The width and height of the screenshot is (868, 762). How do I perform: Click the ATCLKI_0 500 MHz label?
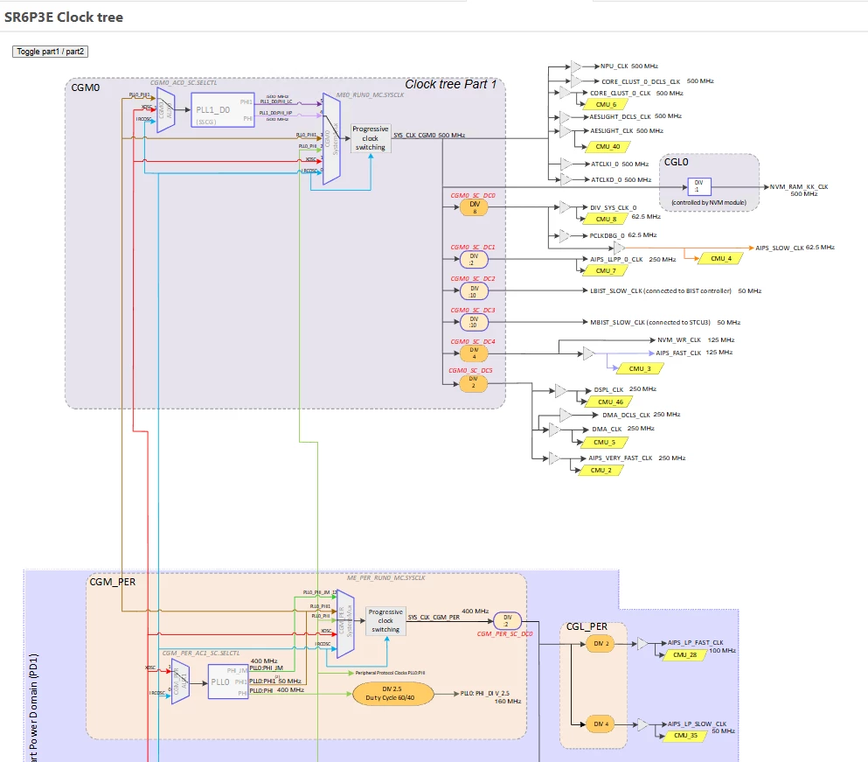point(620,164)
